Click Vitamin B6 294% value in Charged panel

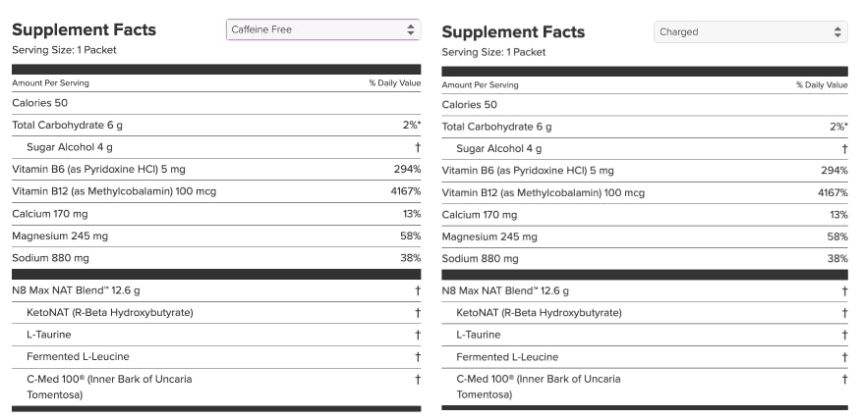833,171
